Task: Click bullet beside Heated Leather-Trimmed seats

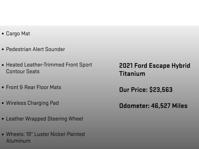Action: point(3,65)
